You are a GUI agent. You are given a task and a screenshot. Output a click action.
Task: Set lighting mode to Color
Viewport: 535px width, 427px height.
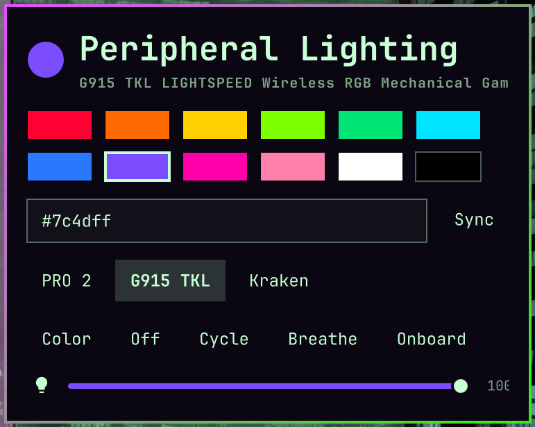point(67,339)
